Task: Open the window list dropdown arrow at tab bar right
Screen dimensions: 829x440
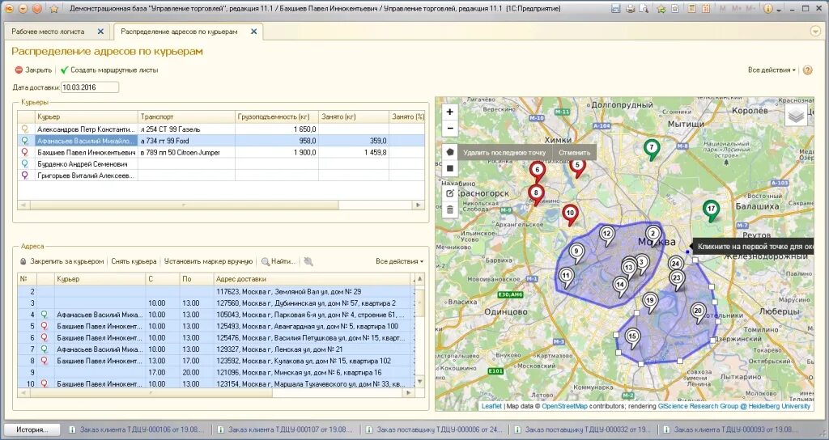Action: [814, 32]
